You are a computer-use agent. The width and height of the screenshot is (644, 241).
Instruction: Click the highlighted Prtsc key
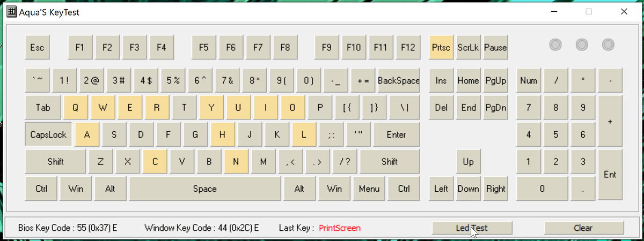(441, 47)
